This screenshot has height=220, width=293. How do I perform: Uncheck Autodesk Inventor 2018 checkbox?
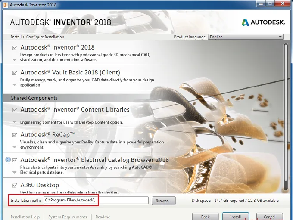pos(15,48)
